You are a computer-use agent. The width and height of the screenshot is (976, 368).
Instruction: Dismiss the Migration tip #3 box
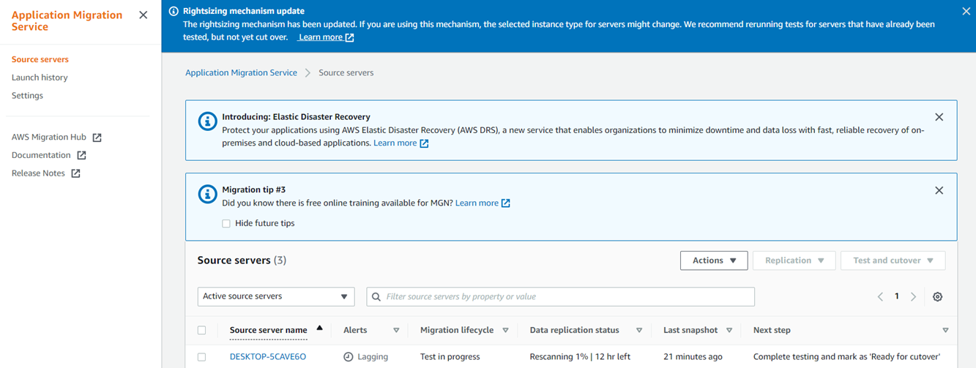939,190
